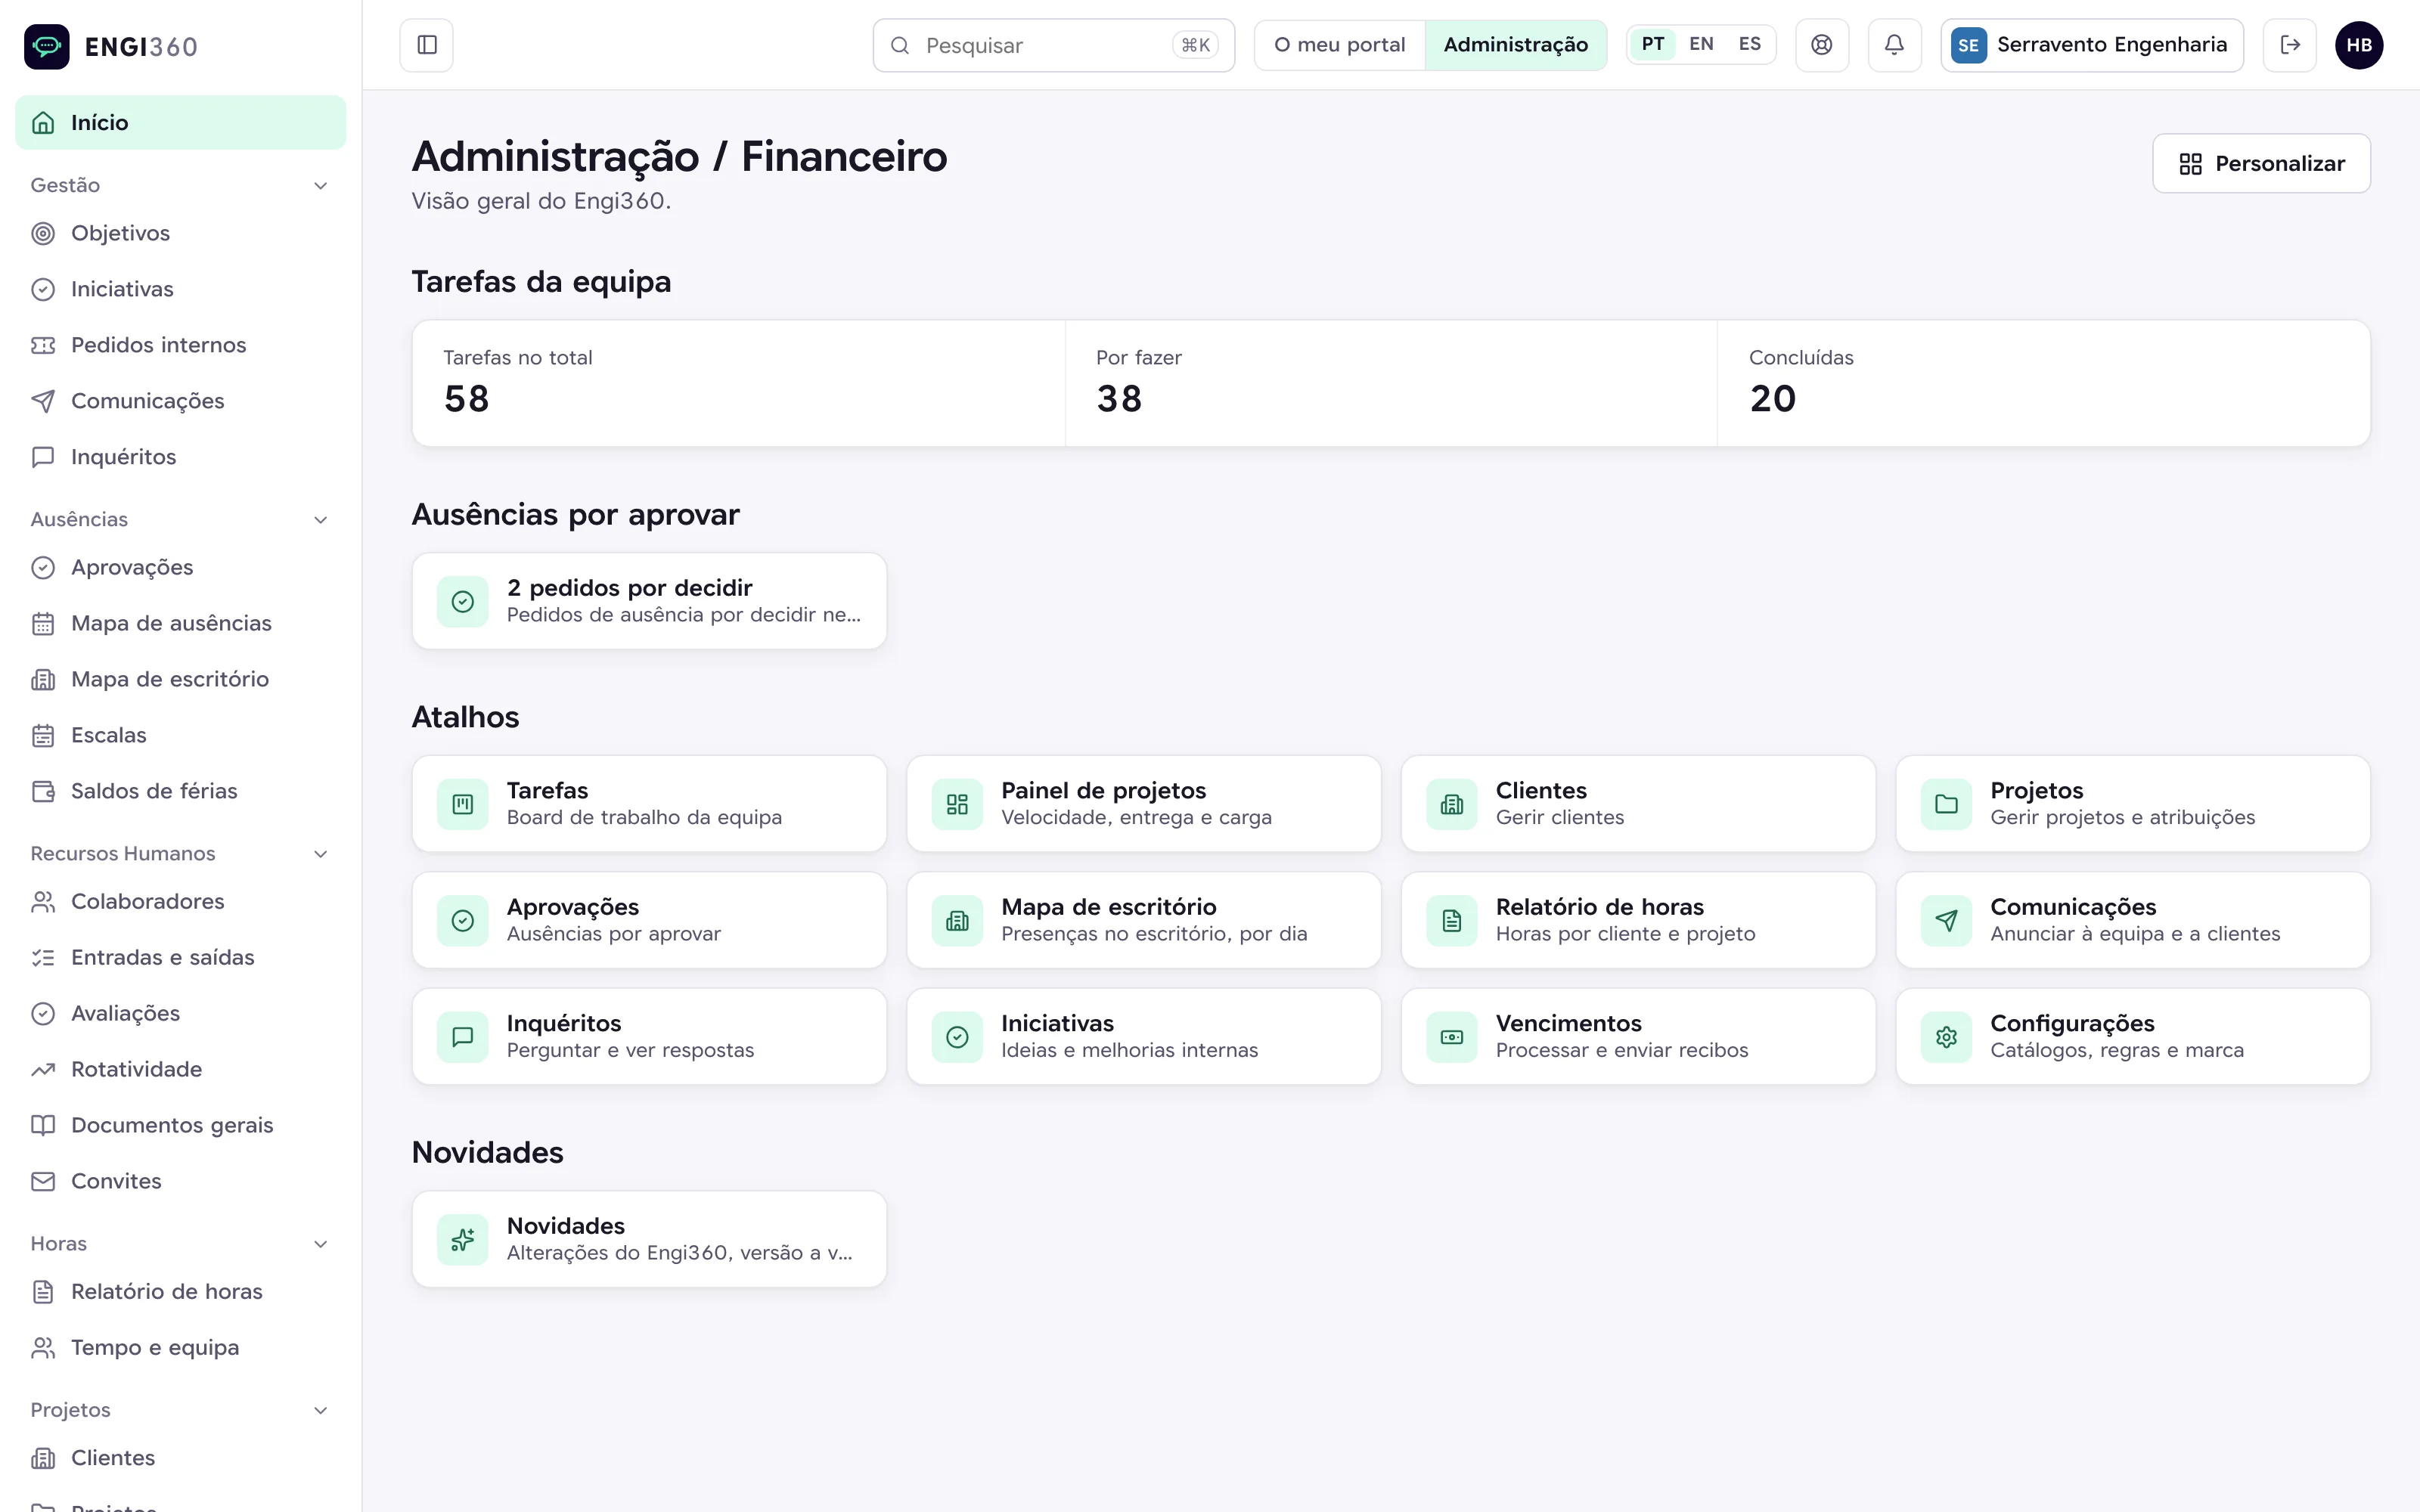Open the Vencimentos shortcut card
This screenshot has height=1512, width=2420.
pyautogui.click(x=1638, y=1036)
